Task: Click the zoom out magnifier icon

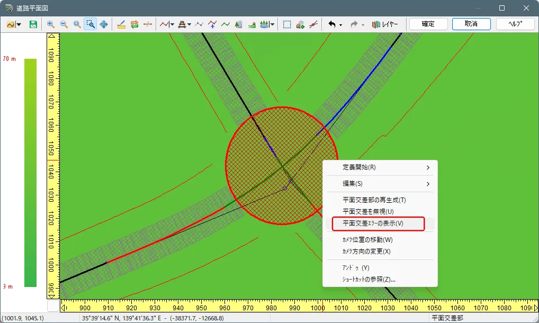Action: tap(64, 24)
